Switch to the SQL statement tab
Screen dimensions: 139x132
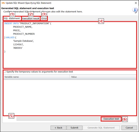12,18
